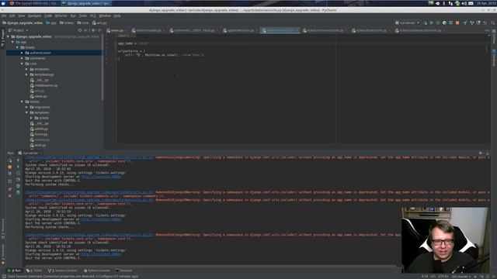The image size is (497, 279).
Task: Click the red stop icon in Run panel
Action: coord(10,167)
